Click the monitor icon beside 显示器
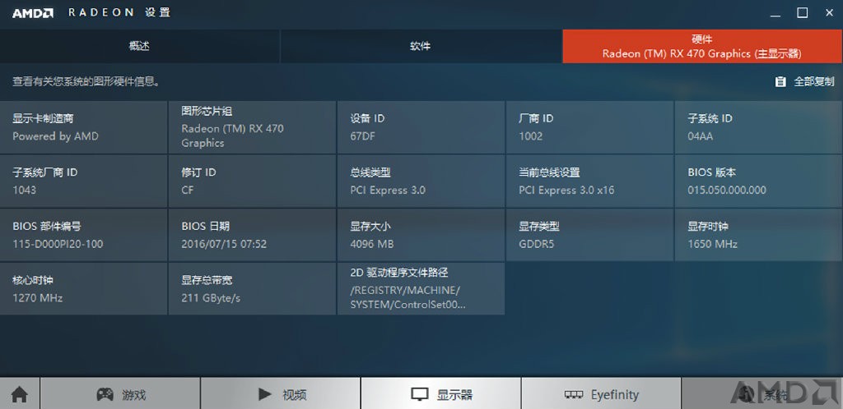The image size is (843, 409). pyautogui.click(x=419, y=395)
